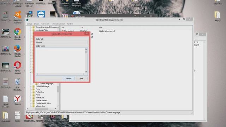The width and height of the screenshot is (226, 127).
Task: Click the folder icon beside LanguagePack
Action: click(34, 30)
